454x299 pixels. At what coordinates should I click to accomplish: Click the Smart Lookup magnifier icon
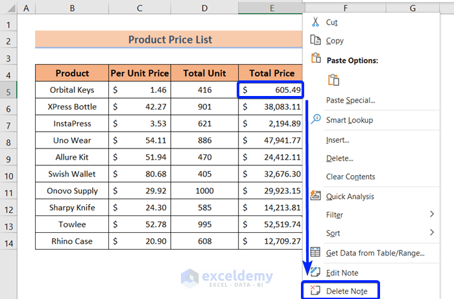point(316,119)
